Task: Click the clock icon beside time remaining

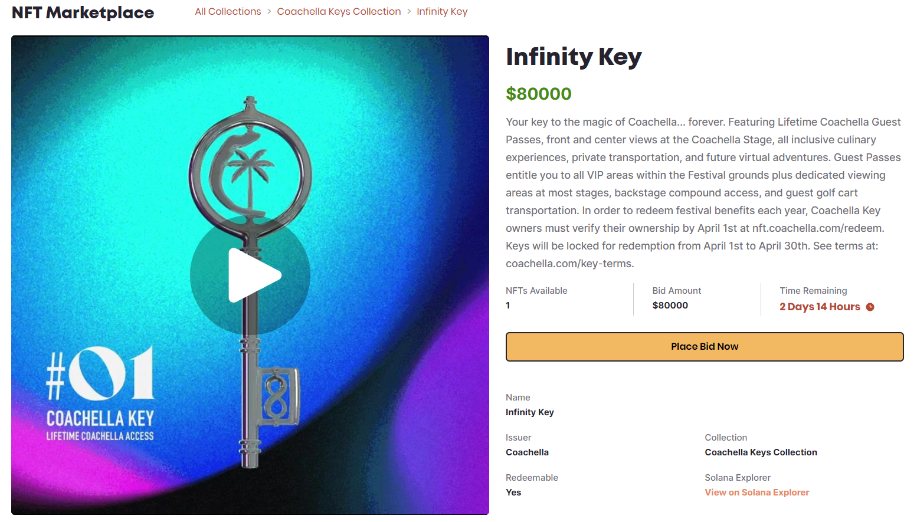Action: pos(870,307)
